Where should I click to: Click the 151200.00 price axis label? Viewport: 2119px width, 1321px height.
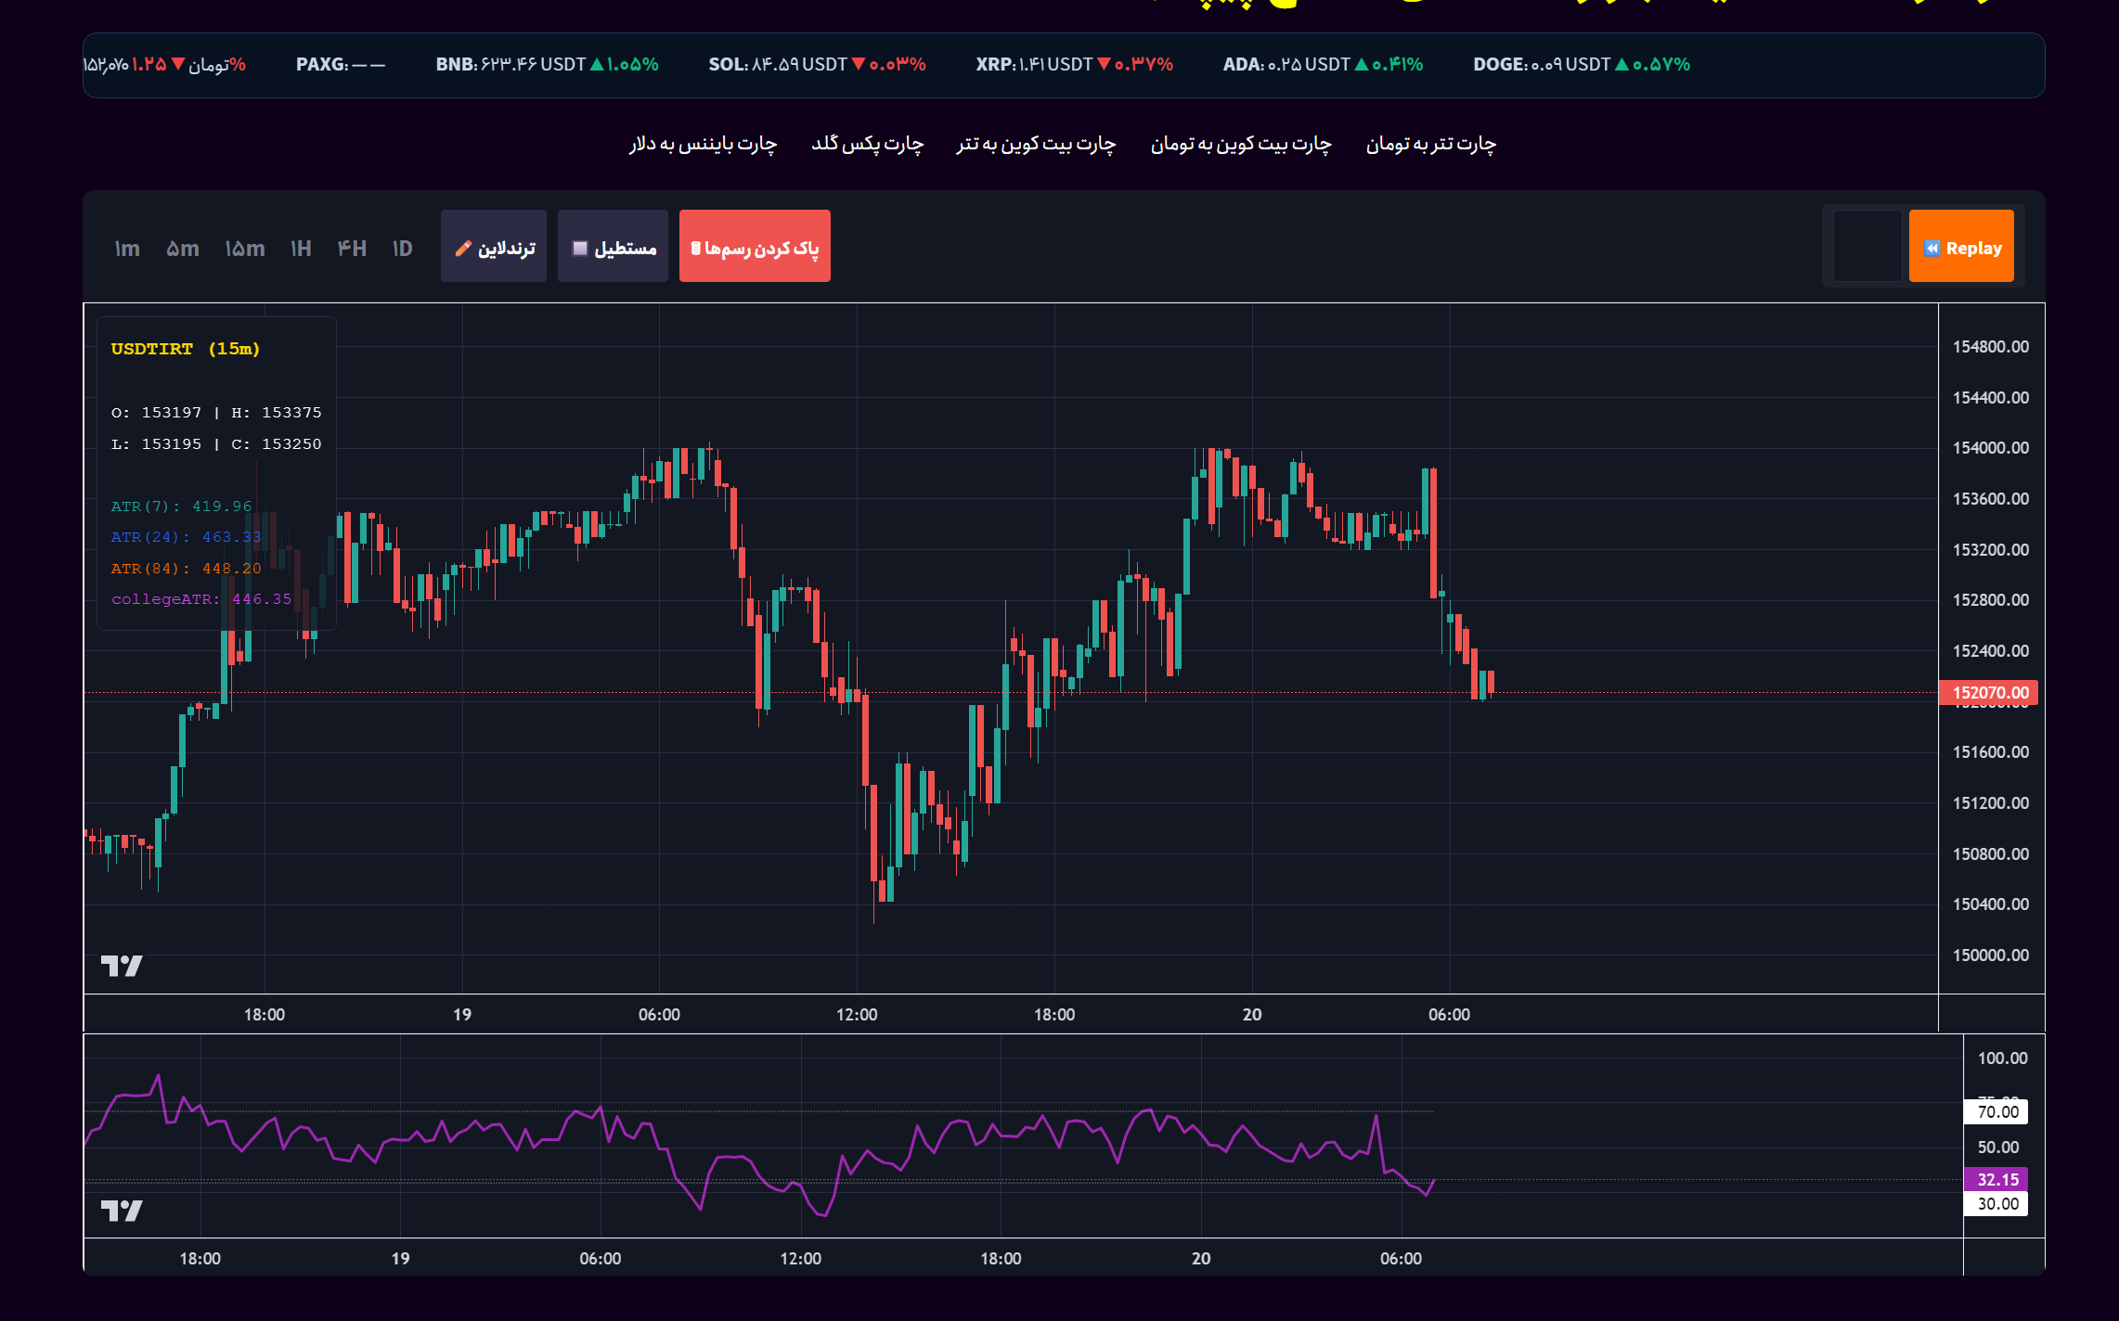[1991, 803]
